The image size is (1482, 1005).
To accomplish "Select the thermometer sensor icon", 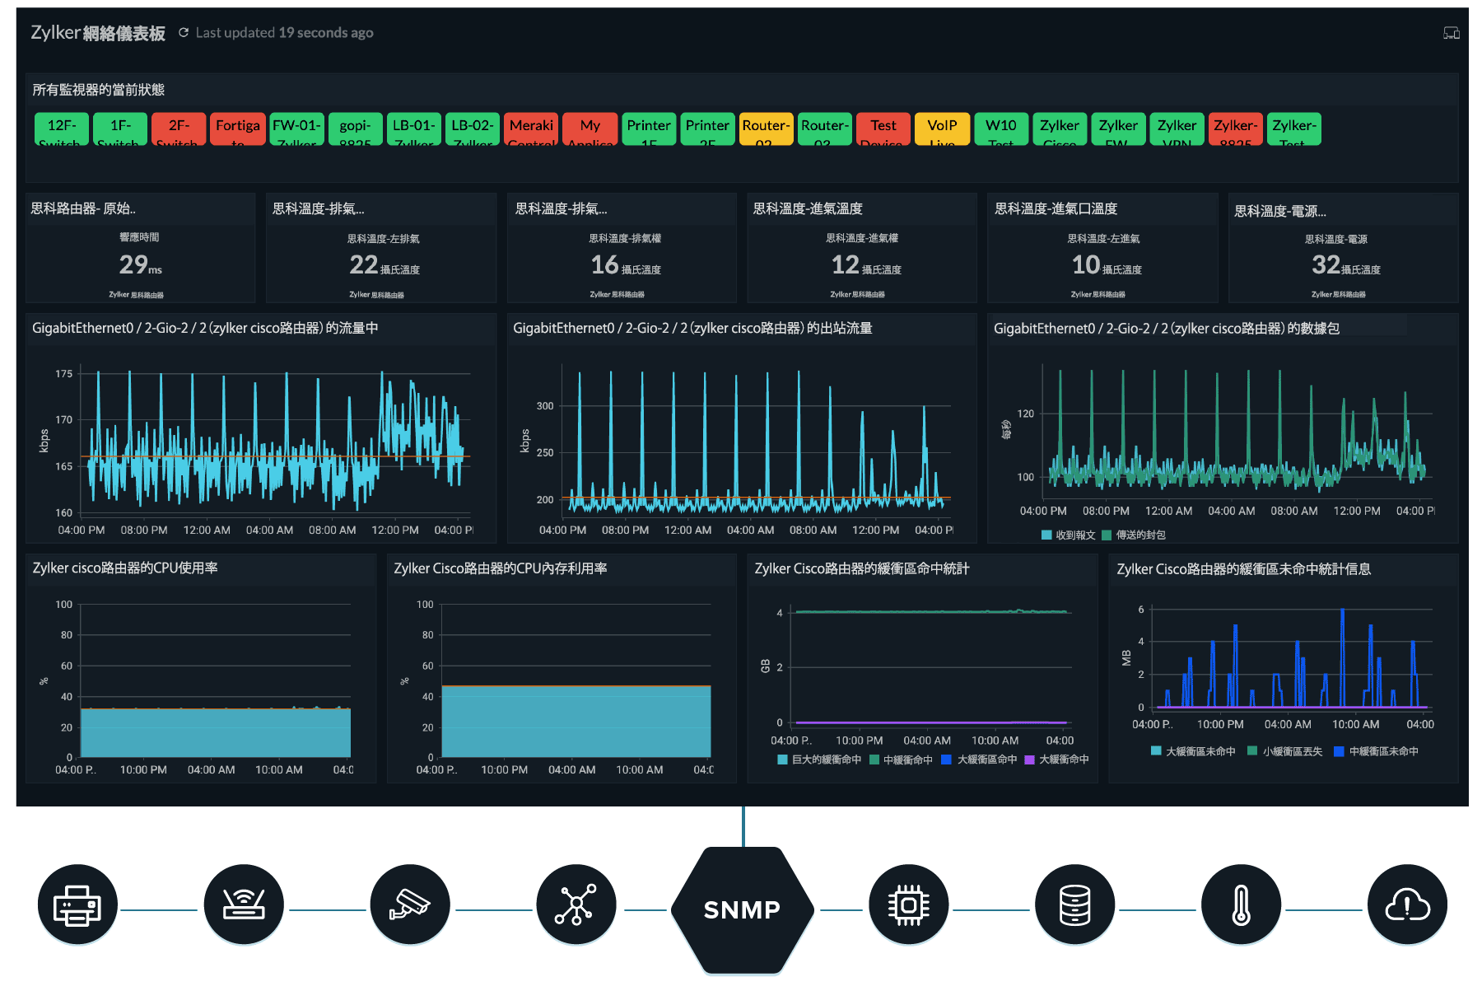I will (1240, 904).
